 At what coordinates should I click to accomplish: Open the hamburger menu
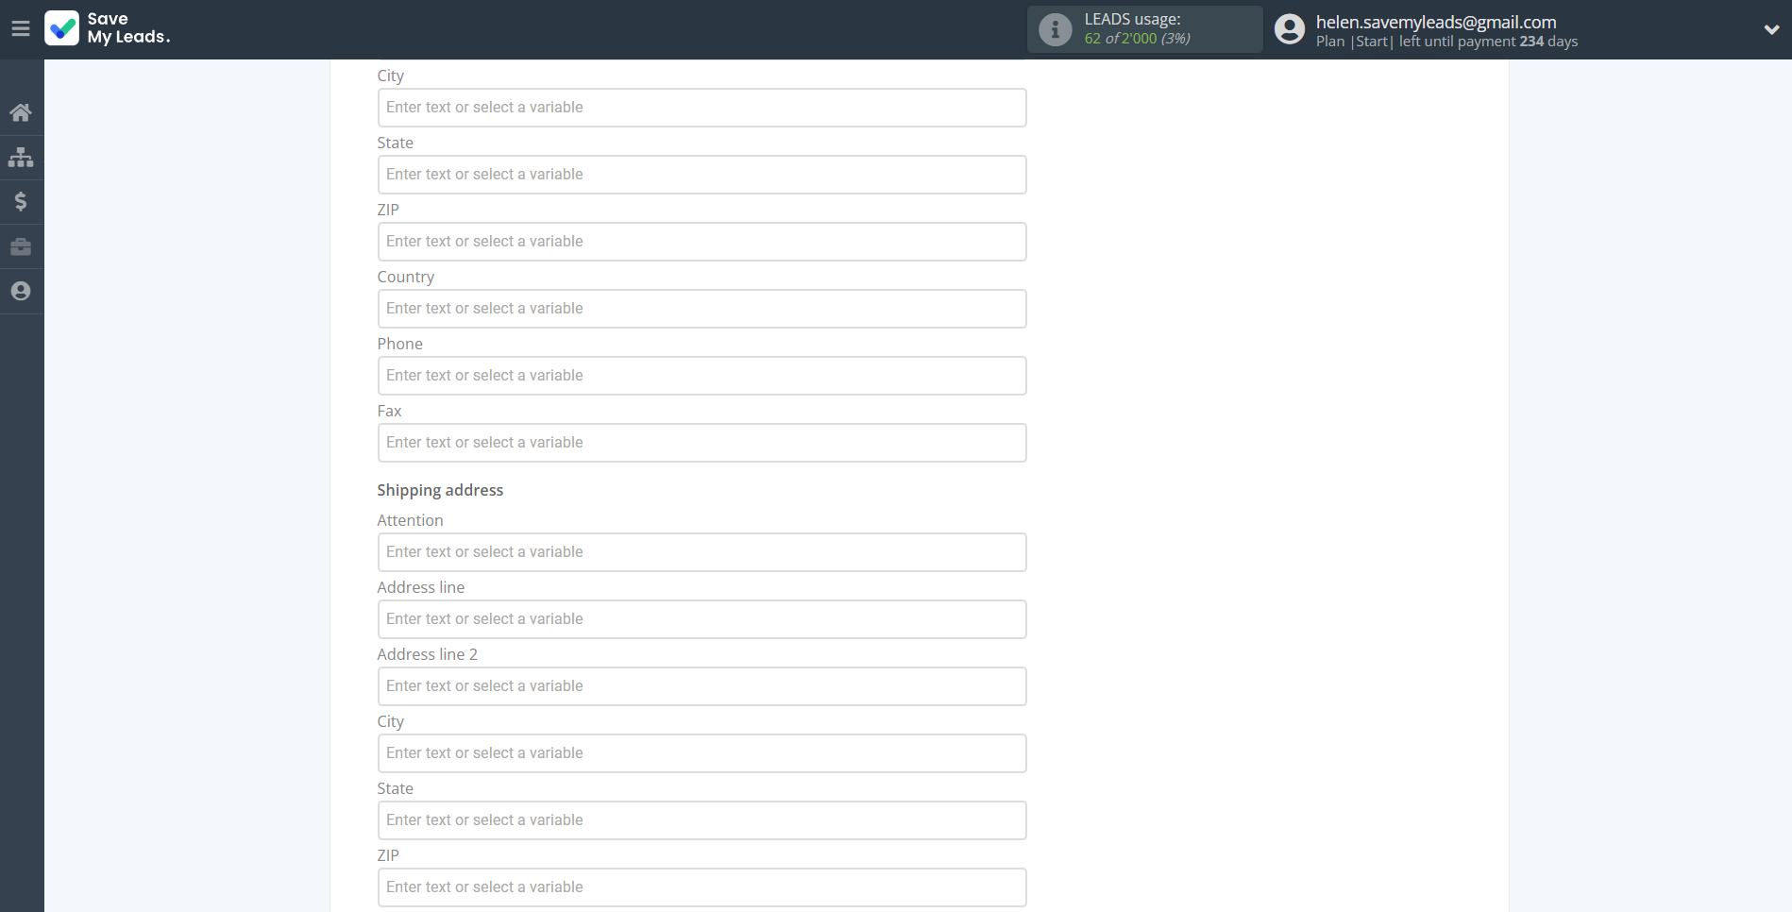pyautogui.click(x=20, y=28)
